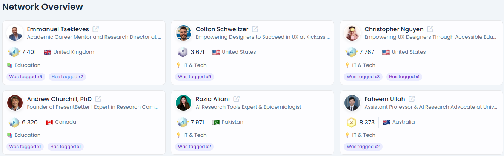The height and width of the screenshot is (156, 504).
Task: Click Colton Schweitzer's level 9 badge icon
Action: pyautogui.click(x=183, y=52)
